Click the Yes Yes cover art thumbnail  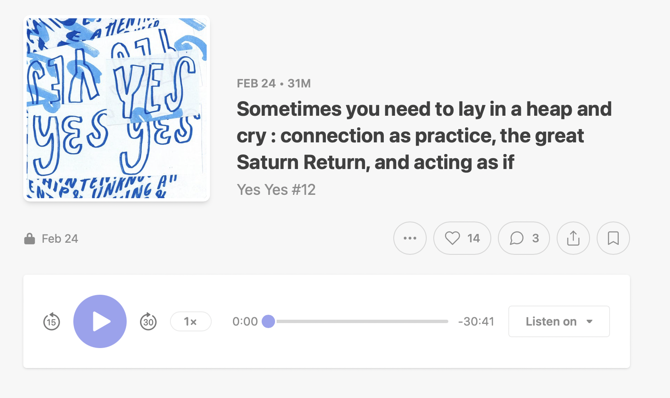(x=117, y=108)
